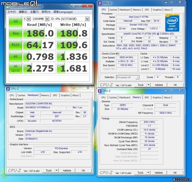Switch to Caches tab in the Mainboard window

(21, 95)
